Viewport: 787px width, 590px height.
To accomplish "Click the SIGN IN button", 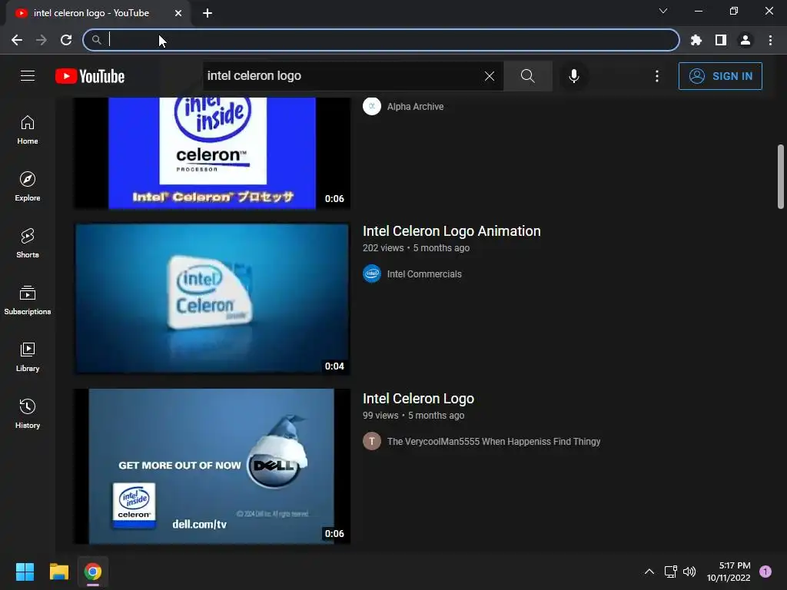I will click(720, 76).
